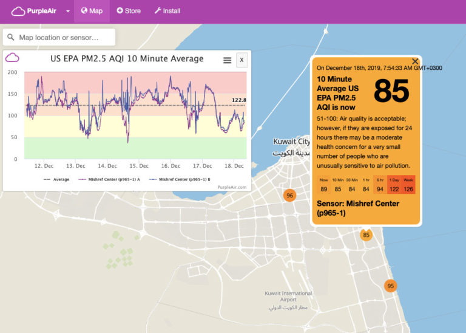Click the globe icon beside Map
Image resolution: width=466 pixels, height=333 pixels.
pos(84,11)
